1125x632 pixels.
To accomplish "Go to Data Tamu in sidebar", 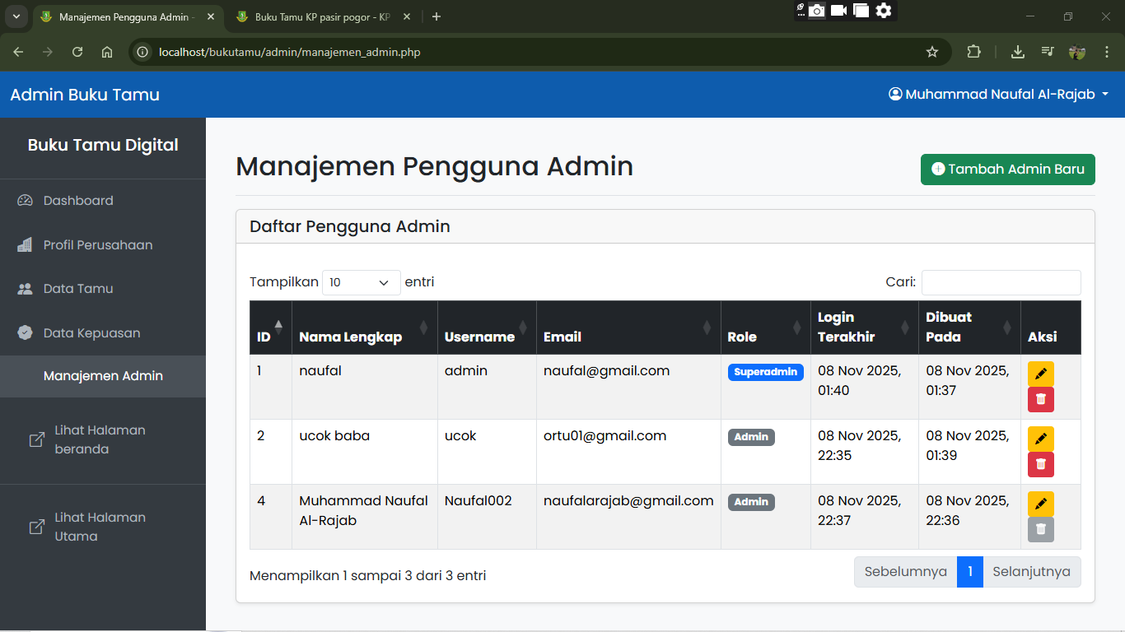I will [78, 289].
